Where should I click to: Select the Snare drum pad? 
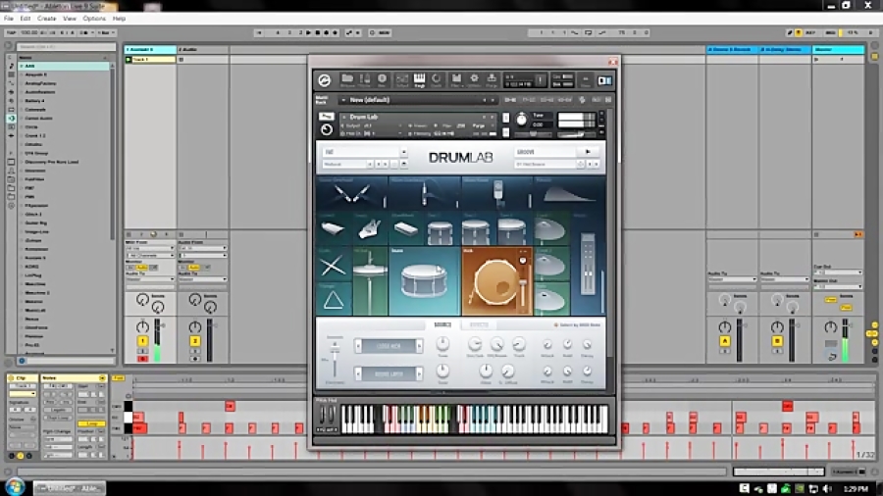pos(425,281)
